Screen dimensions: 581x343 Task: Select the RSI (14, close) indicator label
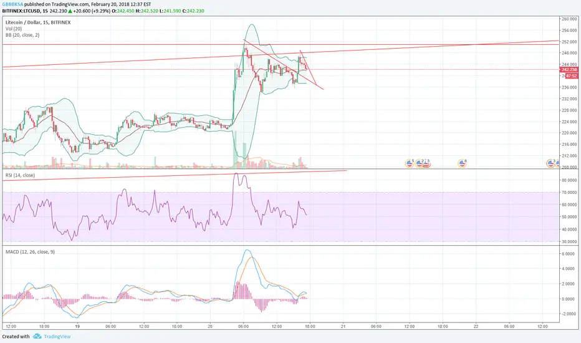(20, 175)
